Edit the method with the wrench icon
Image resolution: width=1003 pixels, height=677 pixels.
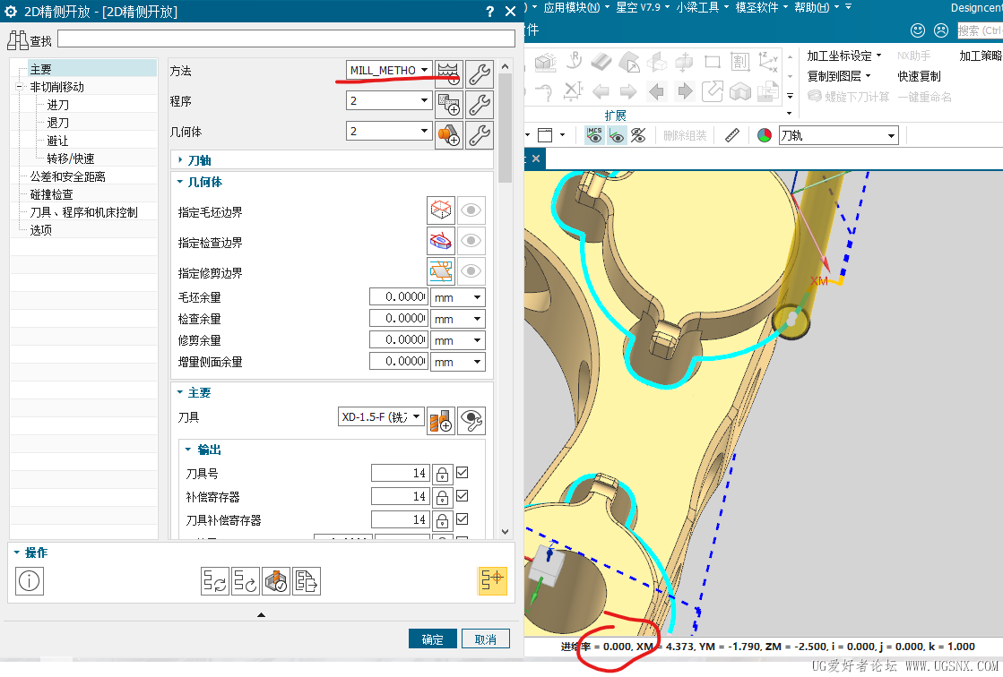[x=480, y=73]
